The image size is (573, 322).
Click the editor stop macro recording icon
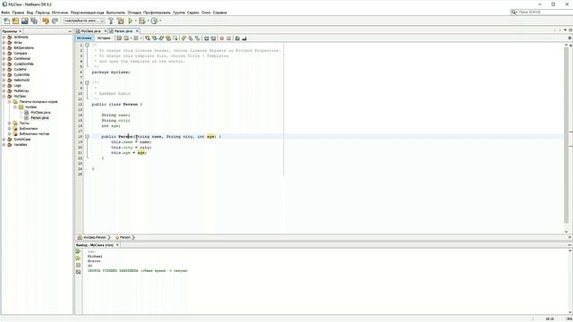coord(228,38)
